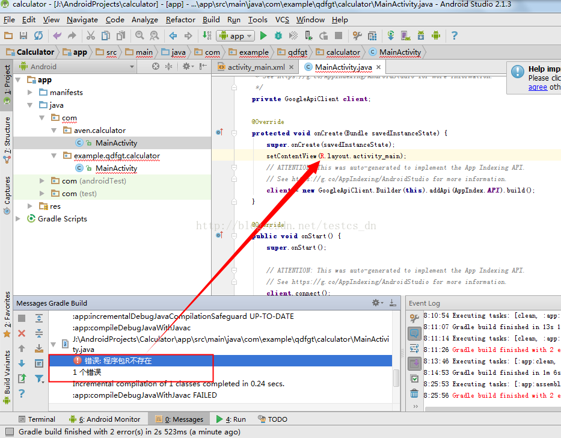Select the error row '错误: 程序包R不存在'
561x438 pixels.
(221, 360)
